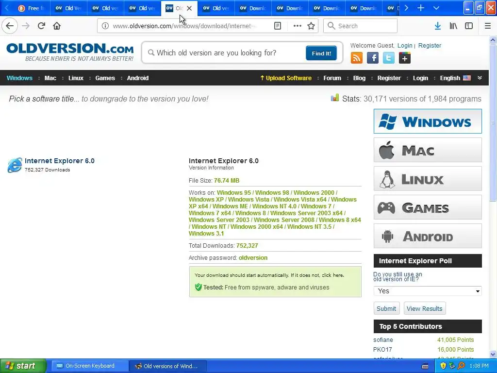Click the oldversion archive password text
The height and width of the screenshot is (373, 497).
tap(253, 258)
